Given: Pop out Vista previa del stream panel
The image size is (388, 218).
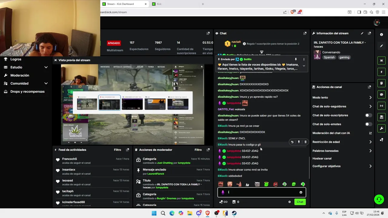Looking at the screenshot, I should pos(208,60).
